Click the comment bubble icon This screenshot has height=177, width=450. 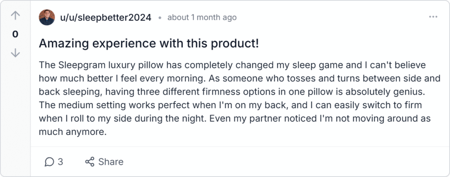tap(49, 162)
